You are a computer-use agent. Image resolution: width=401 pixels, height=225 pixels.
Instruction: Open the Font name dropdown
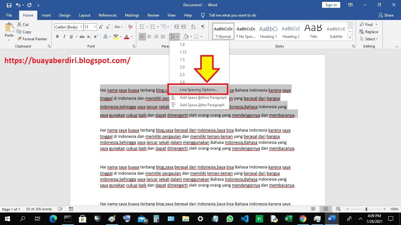pos(81,27)
